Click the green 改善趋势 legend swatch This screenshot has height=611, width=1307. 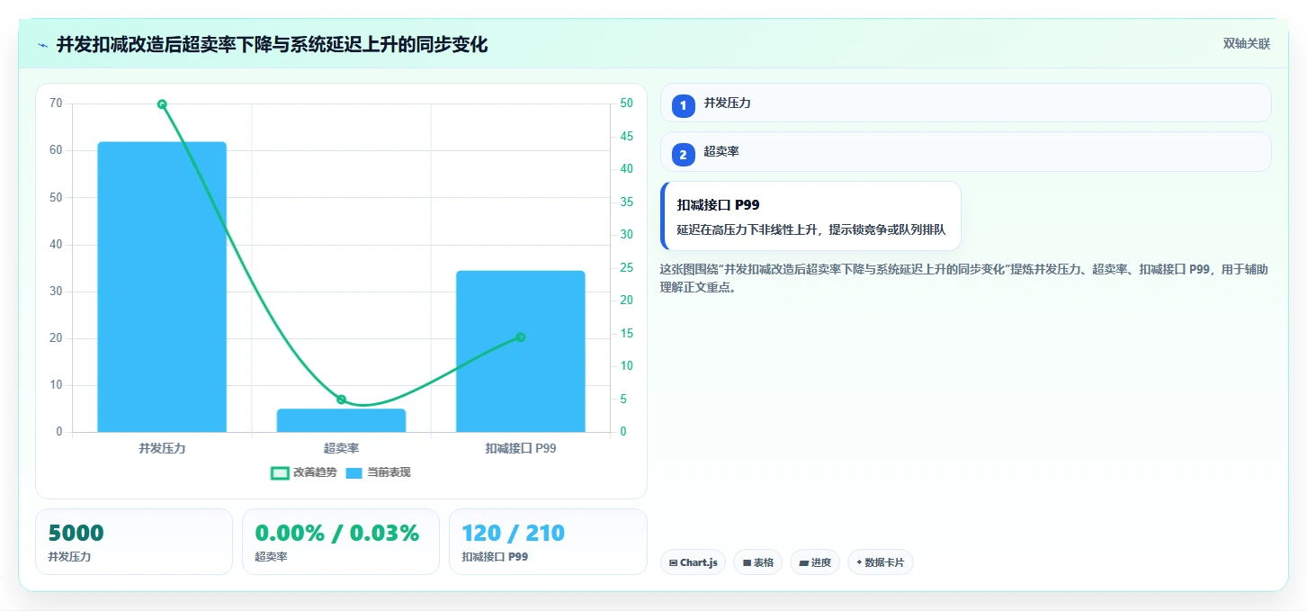tap(280, 472)
